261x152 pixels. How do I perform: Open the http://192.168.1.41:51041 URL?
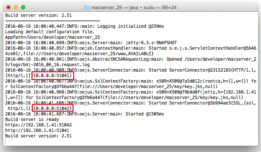pos(37,130)
